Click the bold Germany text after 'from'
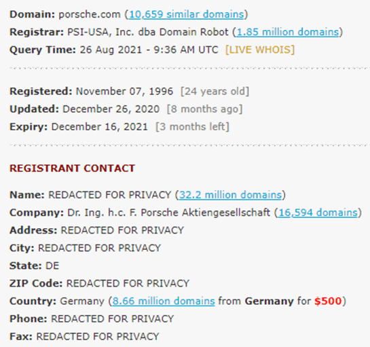 pyautogui.click(x=270, y=302)
